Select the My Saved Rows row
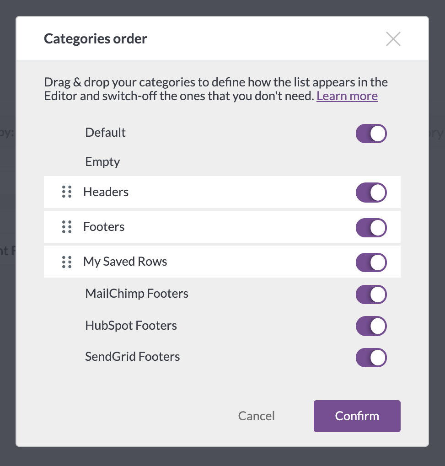Screen dimensions: 445x466 click(x=222, y=262)
